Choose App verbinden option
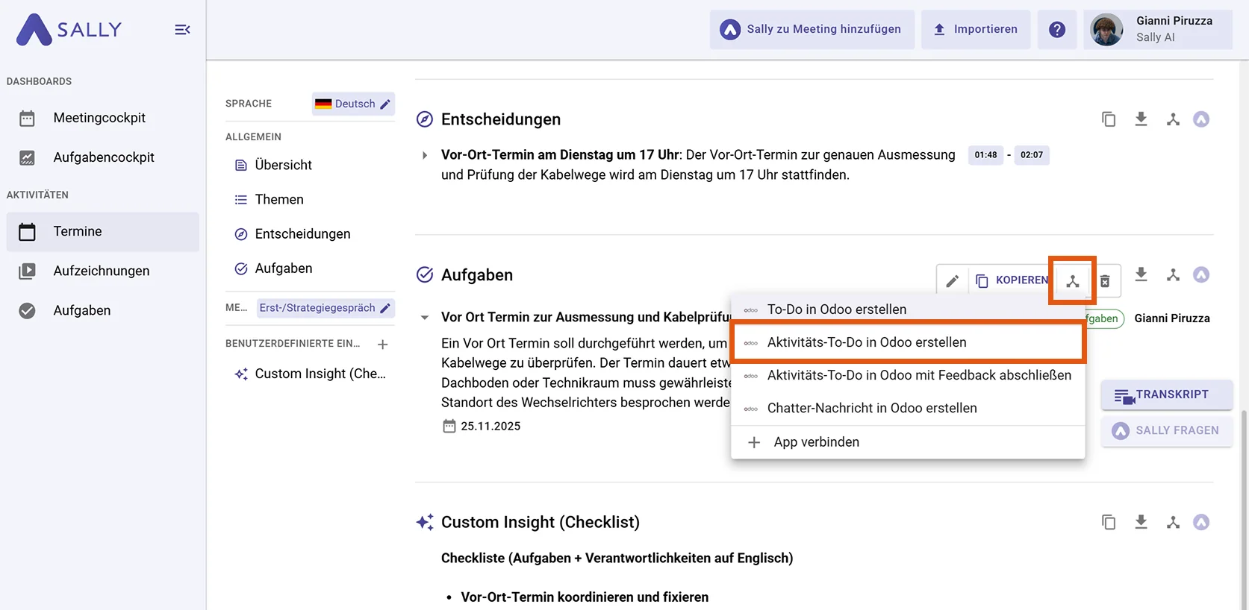This screenshot has width=1249, height=610. tap(908, 442)
